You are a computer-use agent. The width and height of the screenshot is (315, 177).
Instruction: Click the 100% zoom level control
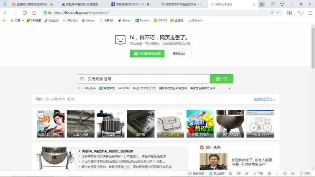[305, 173]
